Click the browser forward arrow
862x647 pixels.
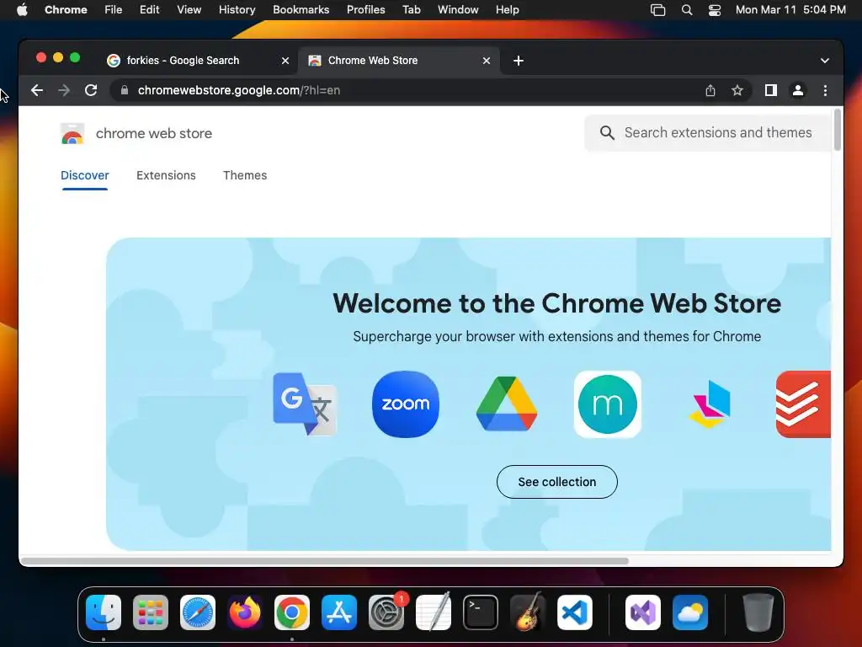[x=64, y=90]
